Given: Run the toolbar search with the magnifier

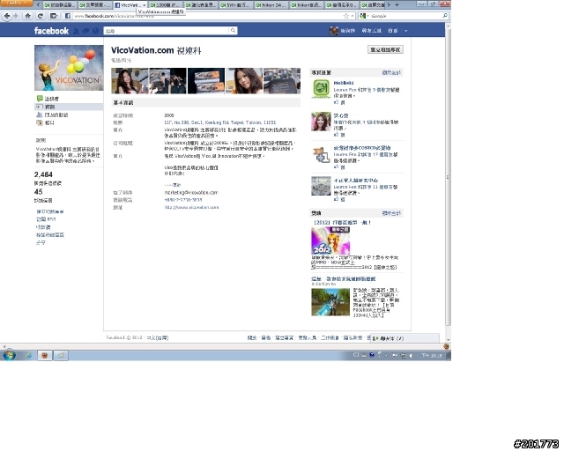Looking at the screenshot, I should 445,16.
